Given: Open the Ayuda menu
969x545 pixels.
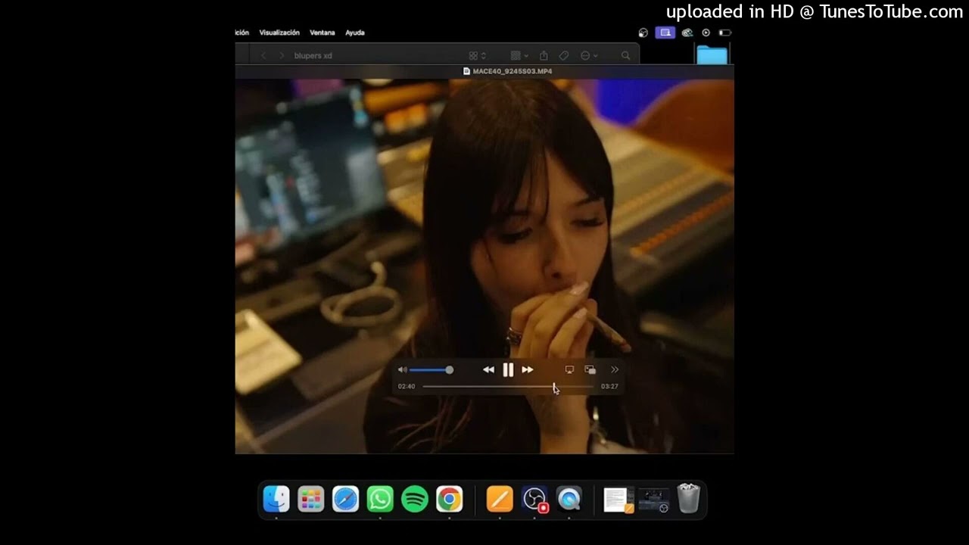Looking at the screenshot, I should [355, 33].
